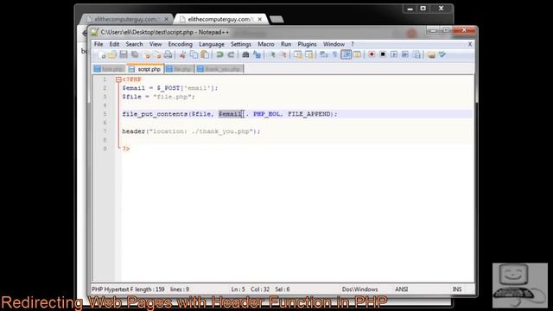Open the Plugins menu
Image resolution: width=553 pixels, height=311 pixels.
[x=308, y=44]
